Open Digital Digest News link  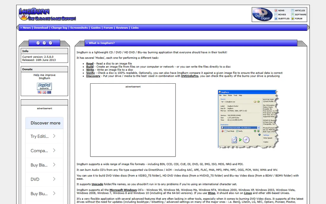(x=279, y=10)
